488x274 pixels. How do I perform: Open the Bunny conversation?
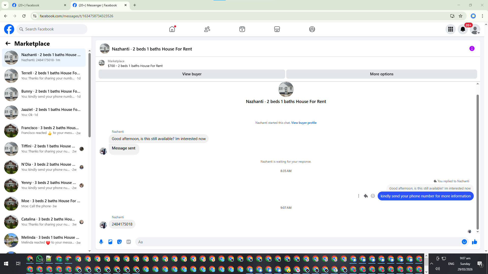click(44, 94)
